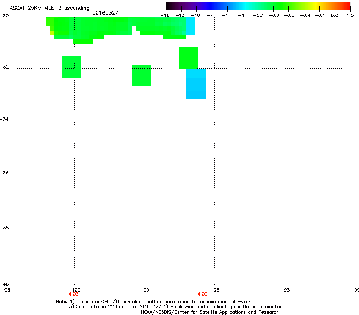
Task: Click the -38 latitude axis label
Action: [4, 228]
